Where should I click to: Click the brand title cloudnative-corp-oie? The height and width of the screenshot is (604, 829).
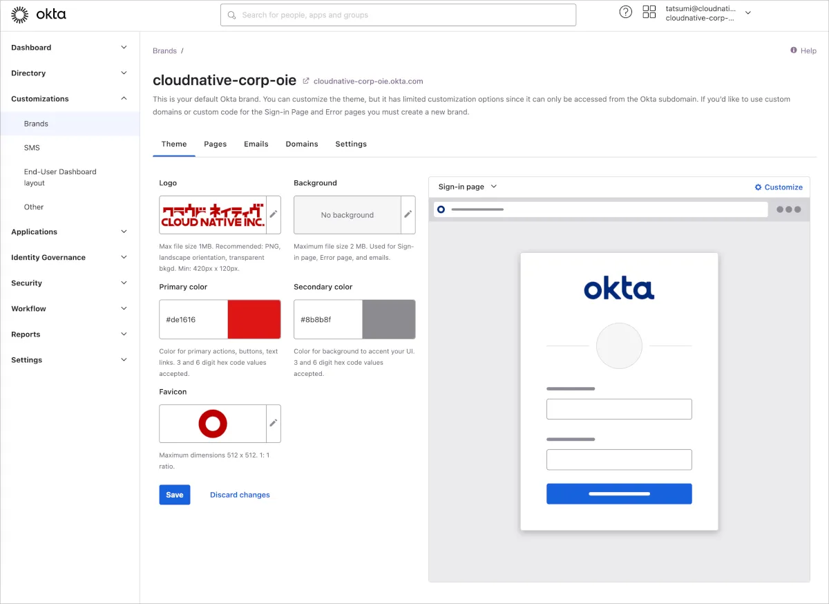[x=225, y=80]
